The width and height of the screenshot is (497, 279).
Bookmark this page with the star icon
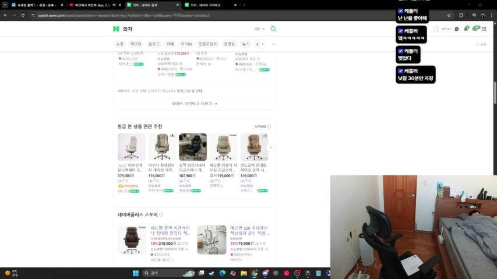pyautogui.click(x=449, y=15)
